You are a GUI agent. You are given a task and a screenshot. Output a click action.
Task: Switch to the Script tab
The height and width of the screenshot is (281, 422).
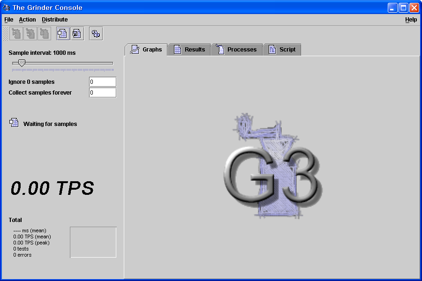pyautogui.click(x=282, y=50)
